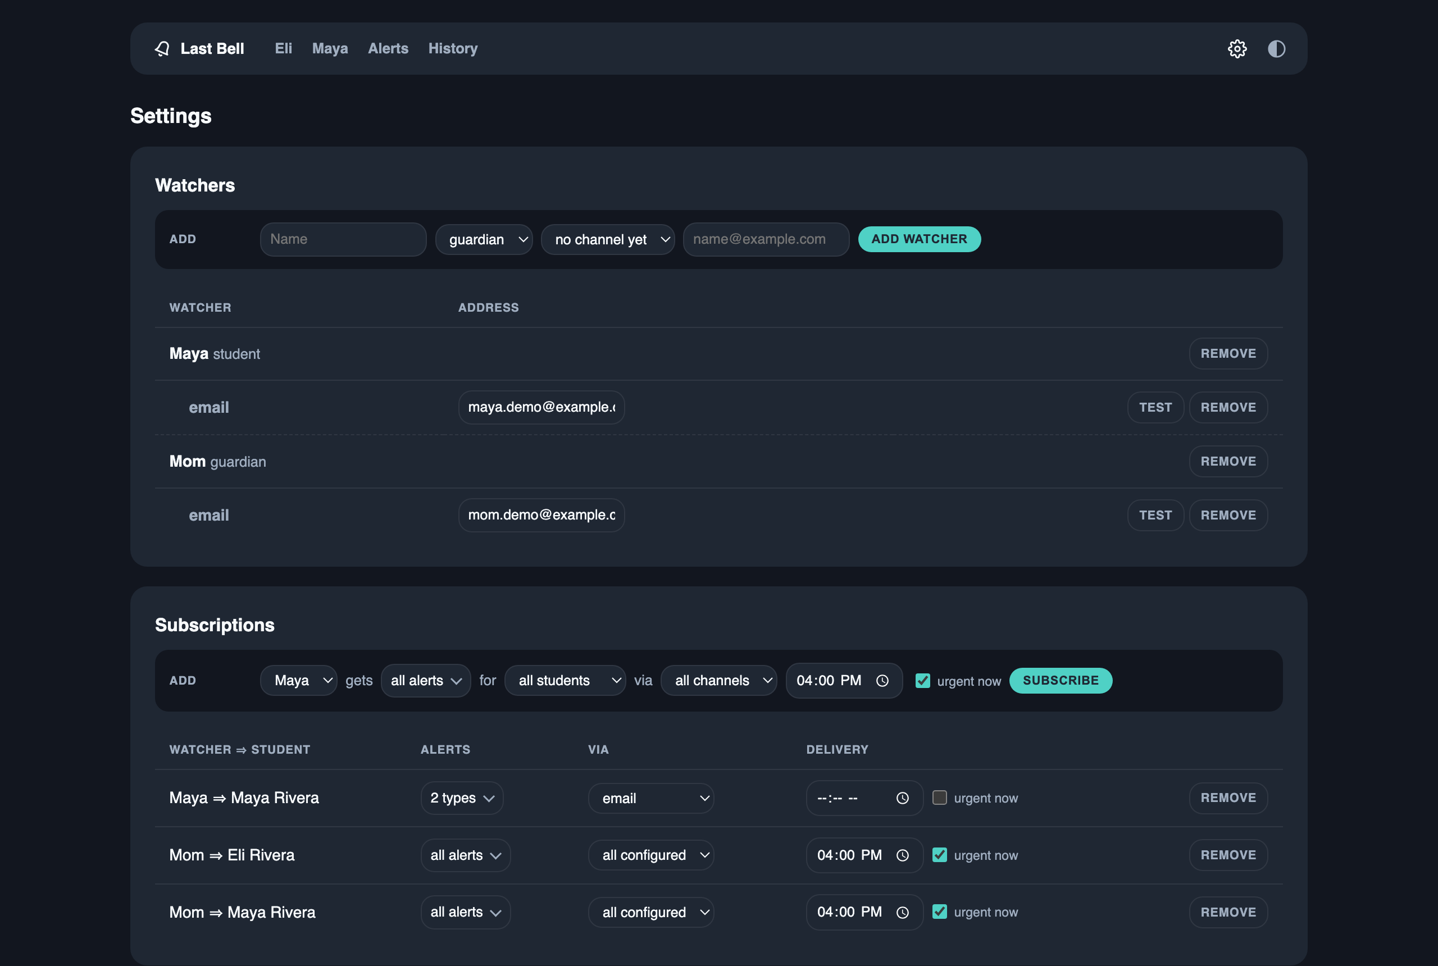1438x966 pixels.
Task: Remove the Mom ⇒ Eli Rivera subscription
Action: [1228, 856]
